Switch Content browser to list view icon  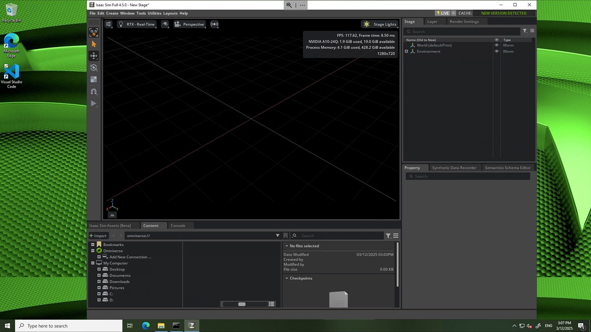tap(271, 304)
